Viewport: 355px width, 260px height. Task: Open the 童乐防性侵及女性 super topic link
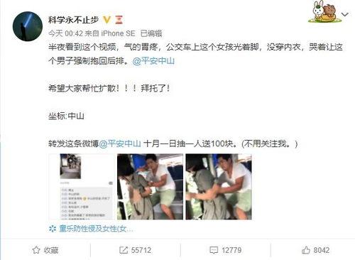pyautogui.click(x=96, y=229)
